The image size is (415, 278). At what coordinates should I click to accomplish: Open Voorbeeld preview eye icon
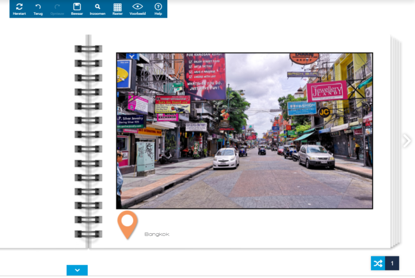click(x=137, y=8)
